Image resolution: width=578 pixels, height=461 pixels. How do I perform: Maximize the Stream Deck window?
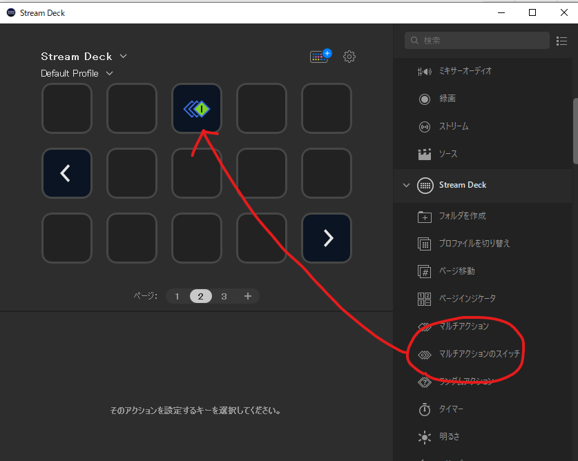click(x=532, y=12)
